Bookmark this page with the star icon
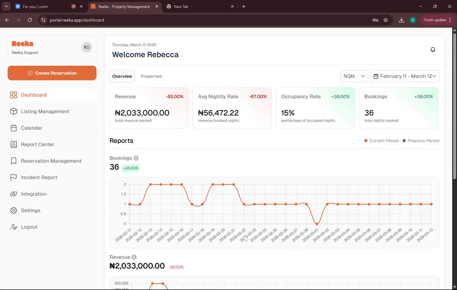Image resolution: width=457 pixels, height=290 pixels. pos(385,20)
